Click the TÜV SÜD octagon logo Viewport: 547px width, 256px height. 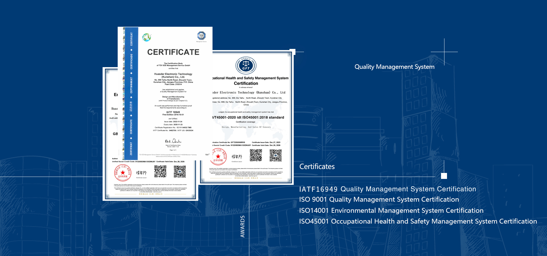(201, 36)
